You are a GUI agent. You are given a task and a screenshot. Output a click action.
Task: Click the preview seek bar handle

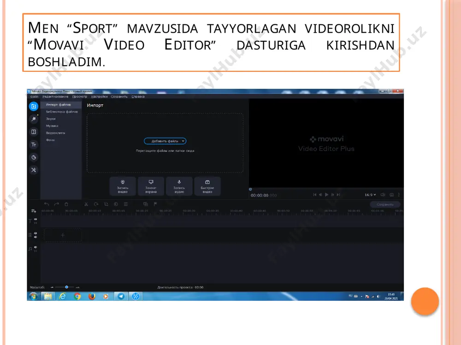[250, 189]
